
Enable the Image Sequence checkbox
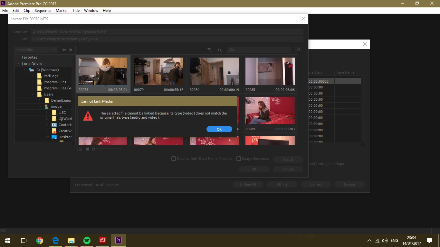tap(239, 159)
